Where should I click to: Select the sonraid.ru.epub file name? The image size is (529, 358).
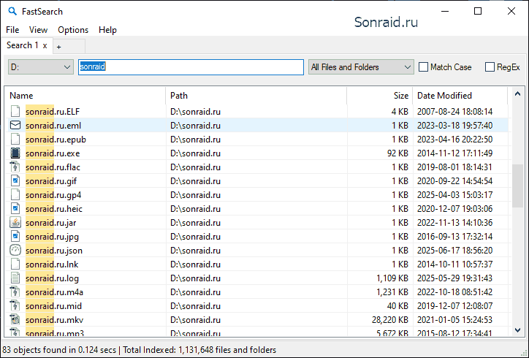coord(56,140)
